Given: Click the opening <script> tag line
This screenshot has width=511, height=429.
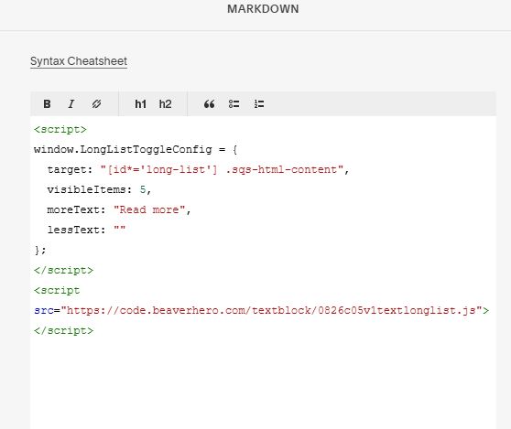Looking at the screenshot, I should point(60,130).
